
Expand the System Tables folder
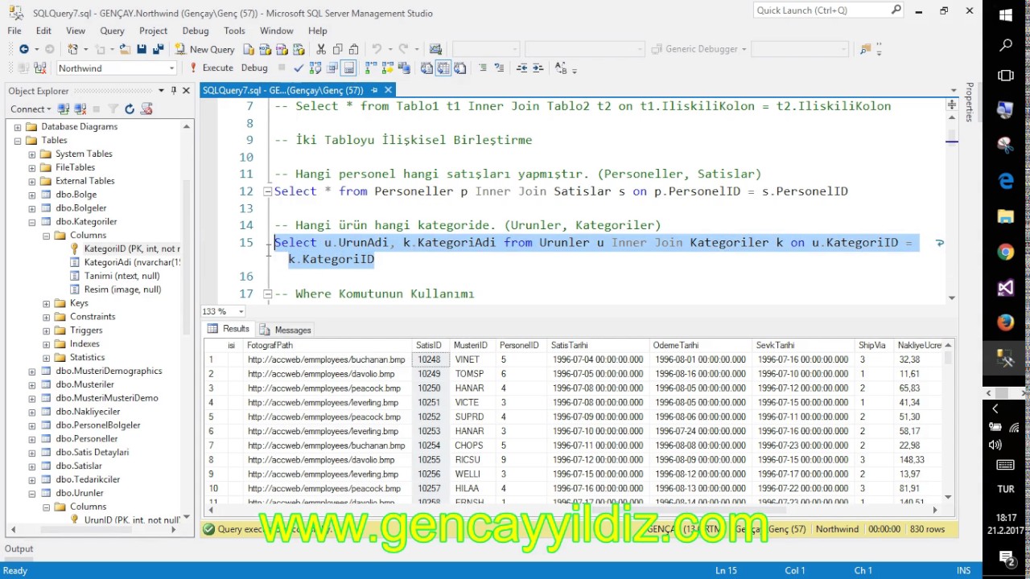pyautogui.click(x=32, y=154)
